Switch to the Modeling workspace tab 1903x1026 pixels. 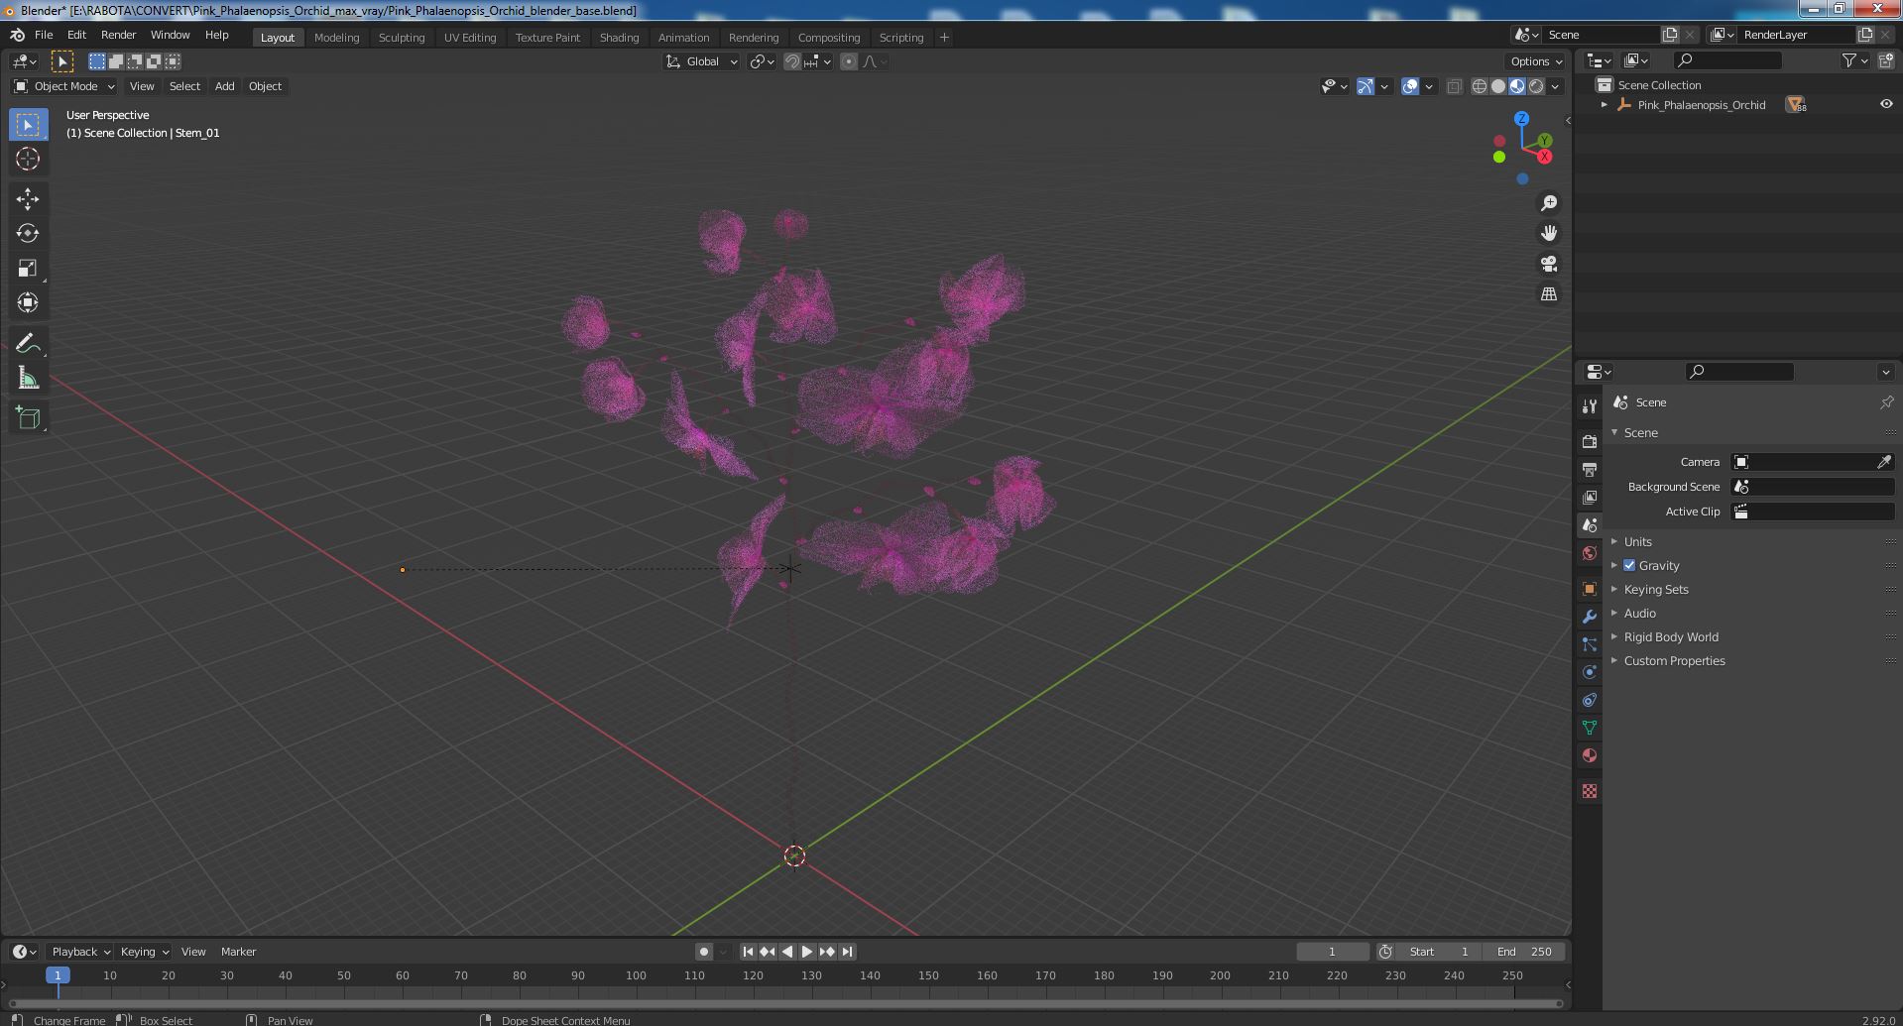click(x=336, y=38)
